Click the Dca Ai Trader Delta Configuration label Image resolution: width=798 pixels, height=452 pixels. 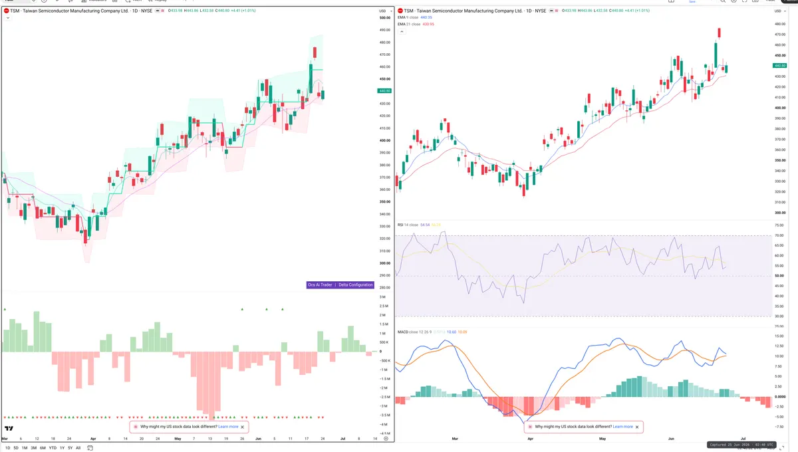pos(339,284)
